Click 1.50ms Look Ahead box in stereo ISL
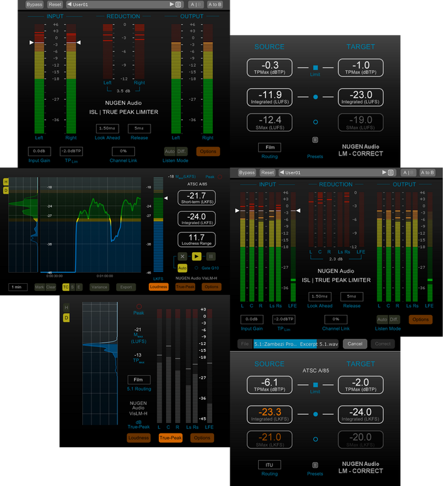 point(107,128)
